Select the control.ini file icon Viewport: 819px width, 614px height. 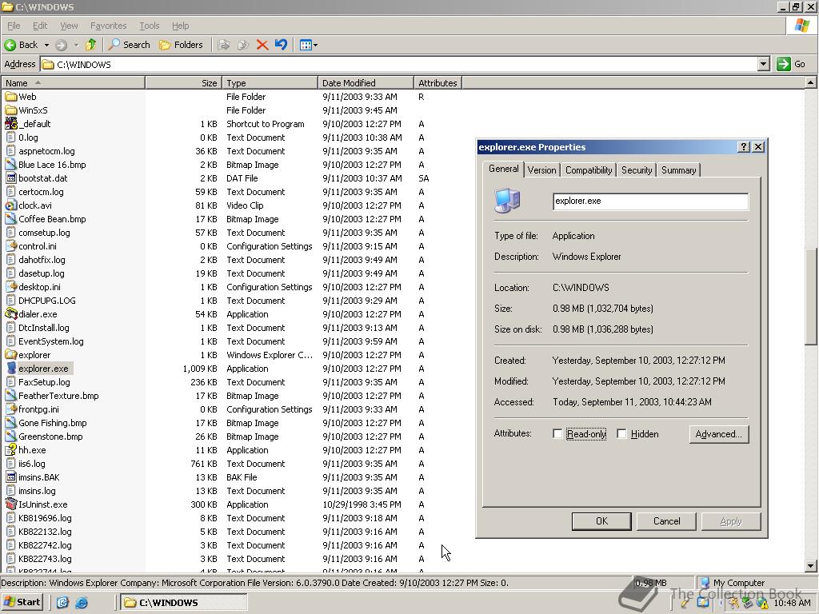[10, 246]
